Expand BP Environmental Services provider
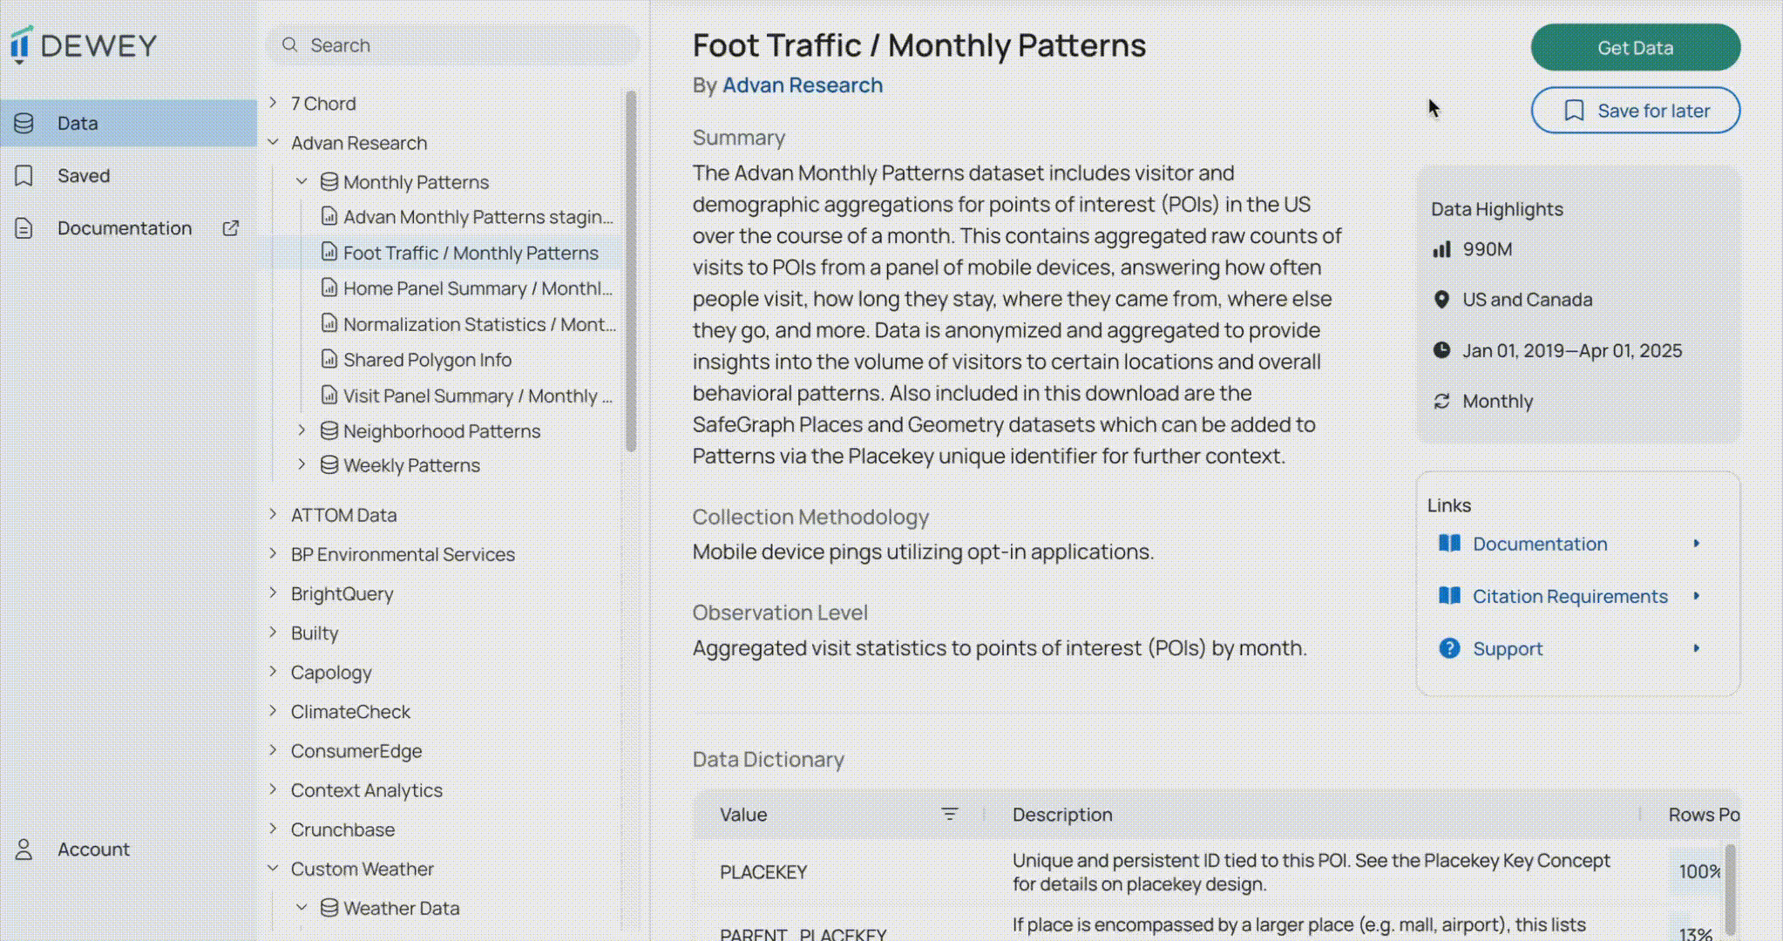The height and width of the screenshot is (941, 1783). (x=274, y=553)
